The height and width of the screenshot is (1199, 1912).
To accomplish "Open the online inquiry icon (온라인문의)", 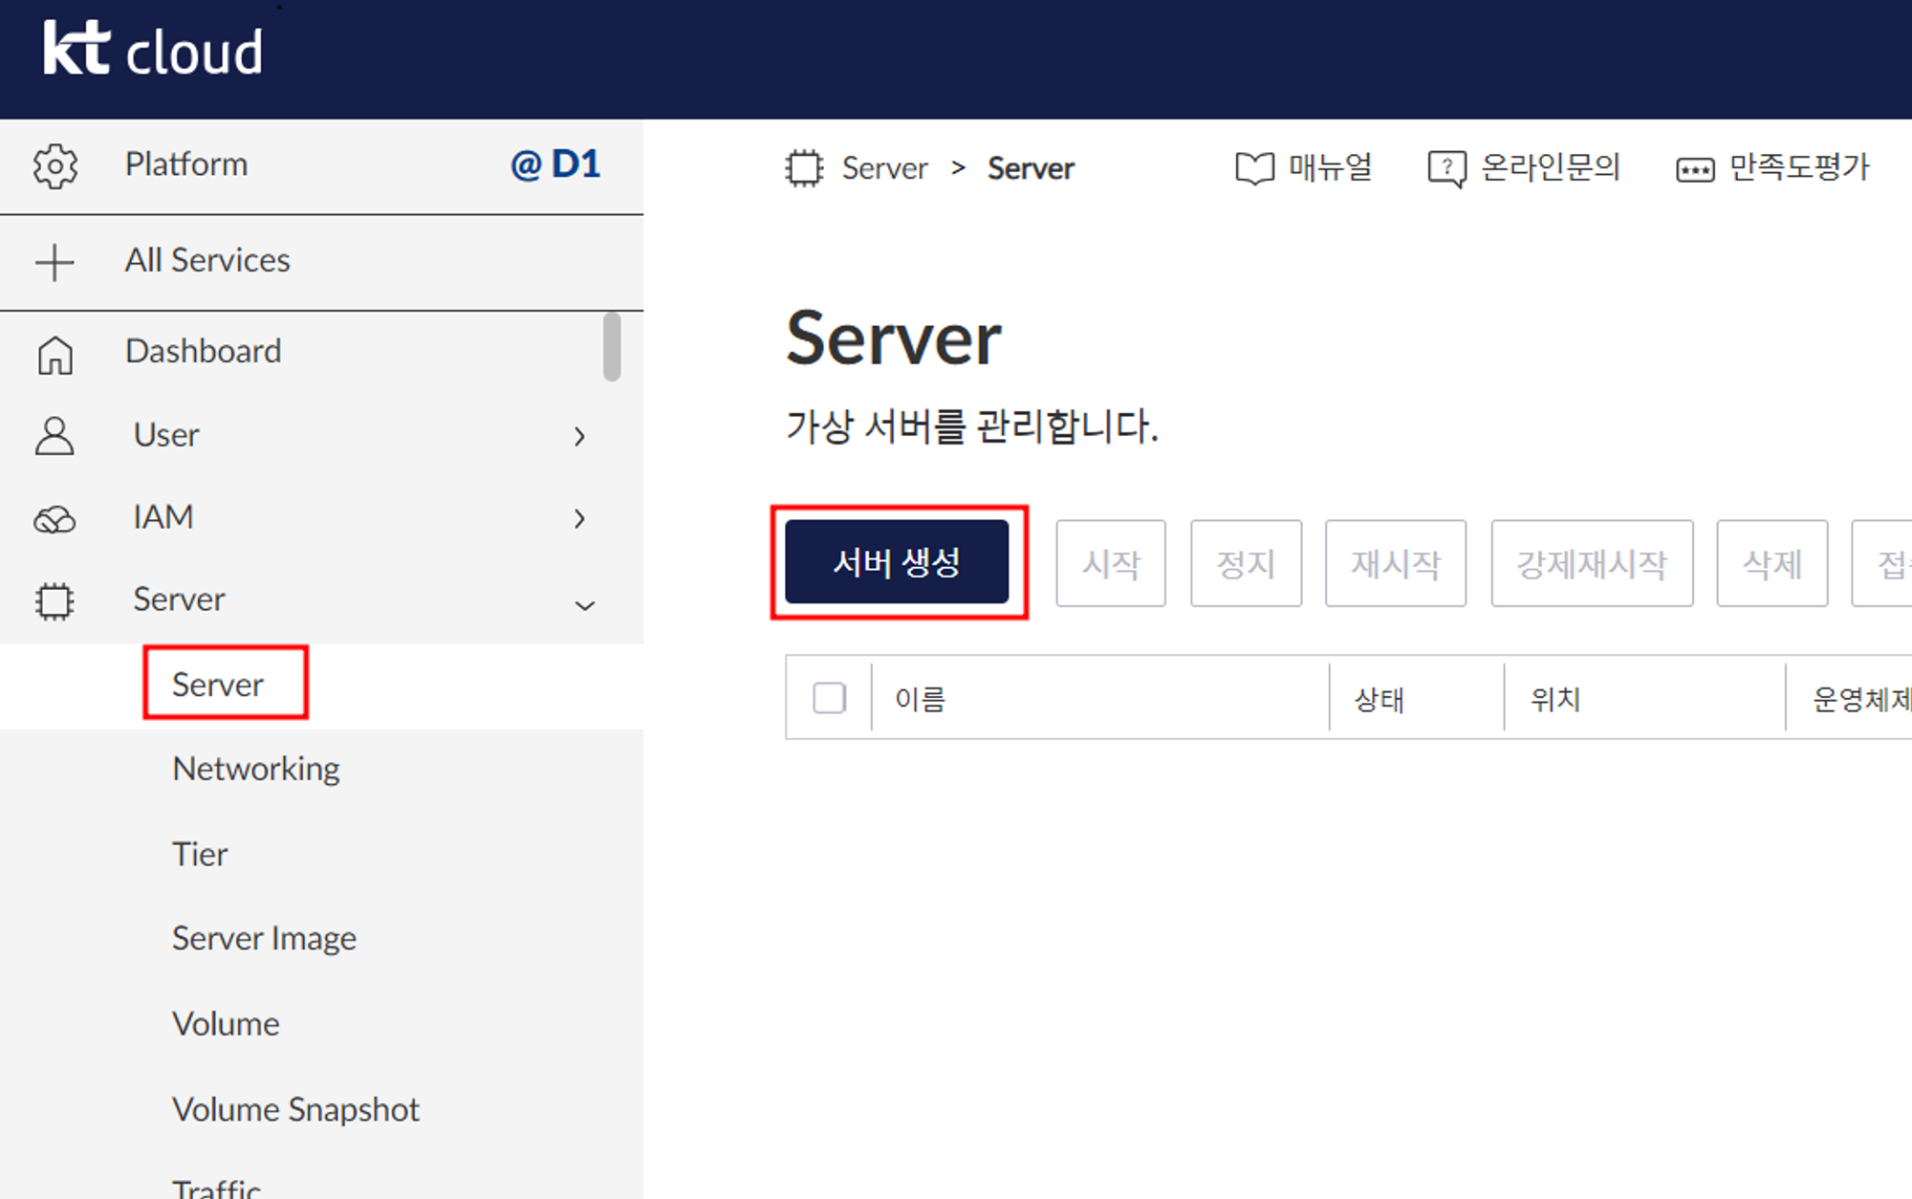I will (1446, 169).
